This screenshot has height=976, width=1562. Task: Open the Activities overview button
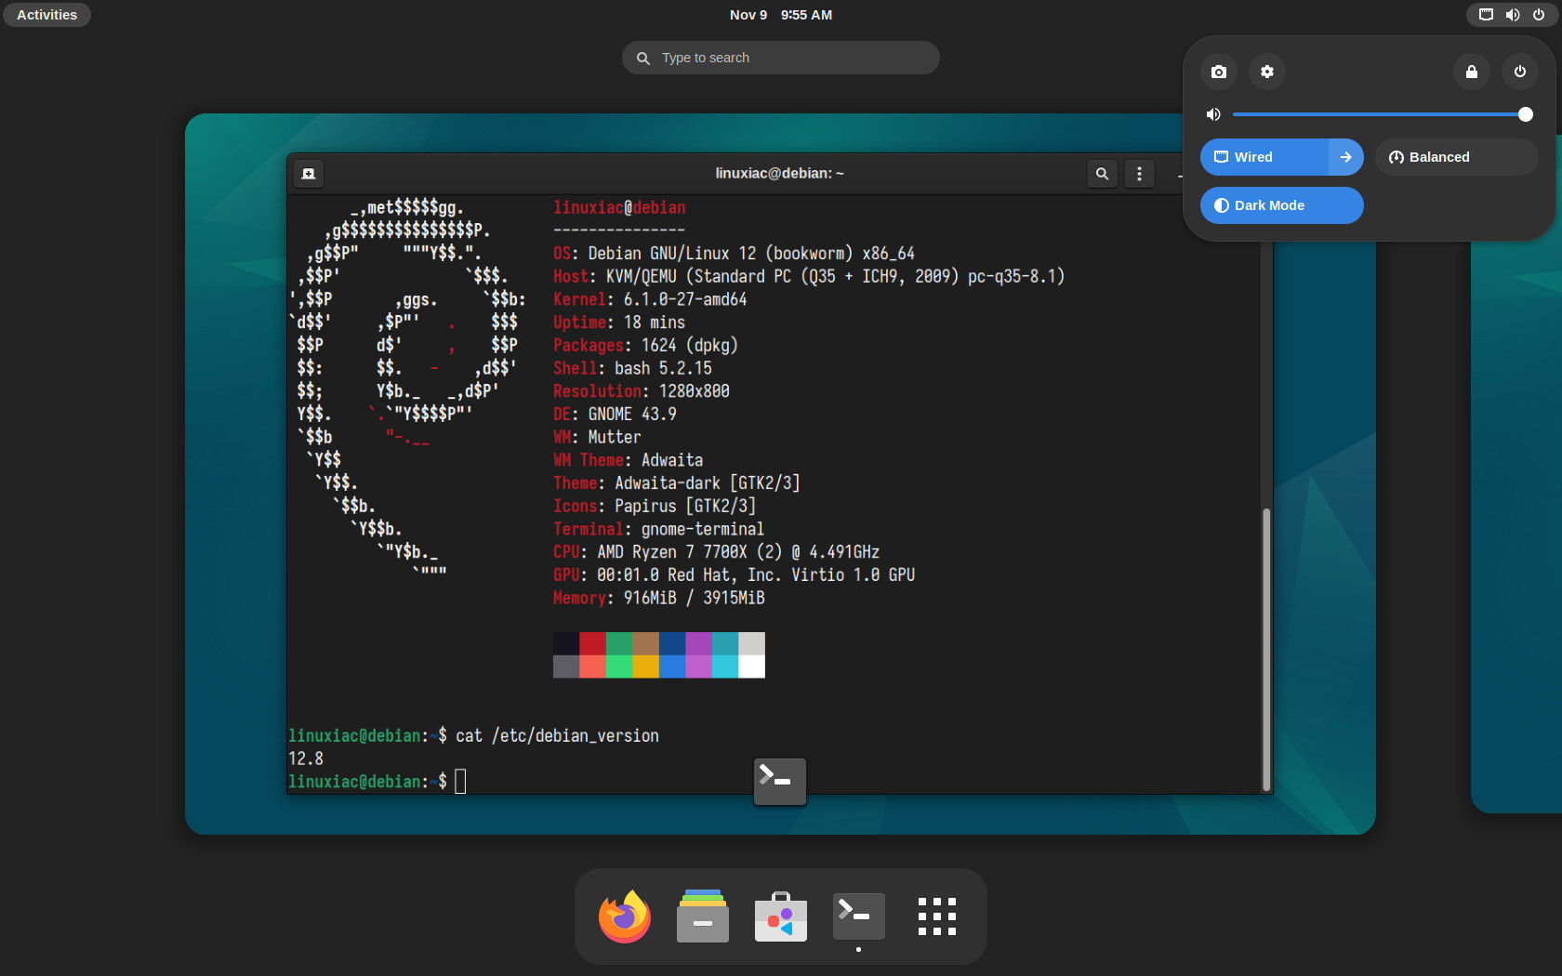point(47,15)
